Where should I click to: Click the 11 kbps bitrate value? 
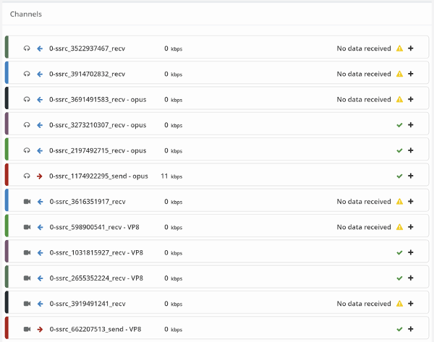[x=171, y=176]
